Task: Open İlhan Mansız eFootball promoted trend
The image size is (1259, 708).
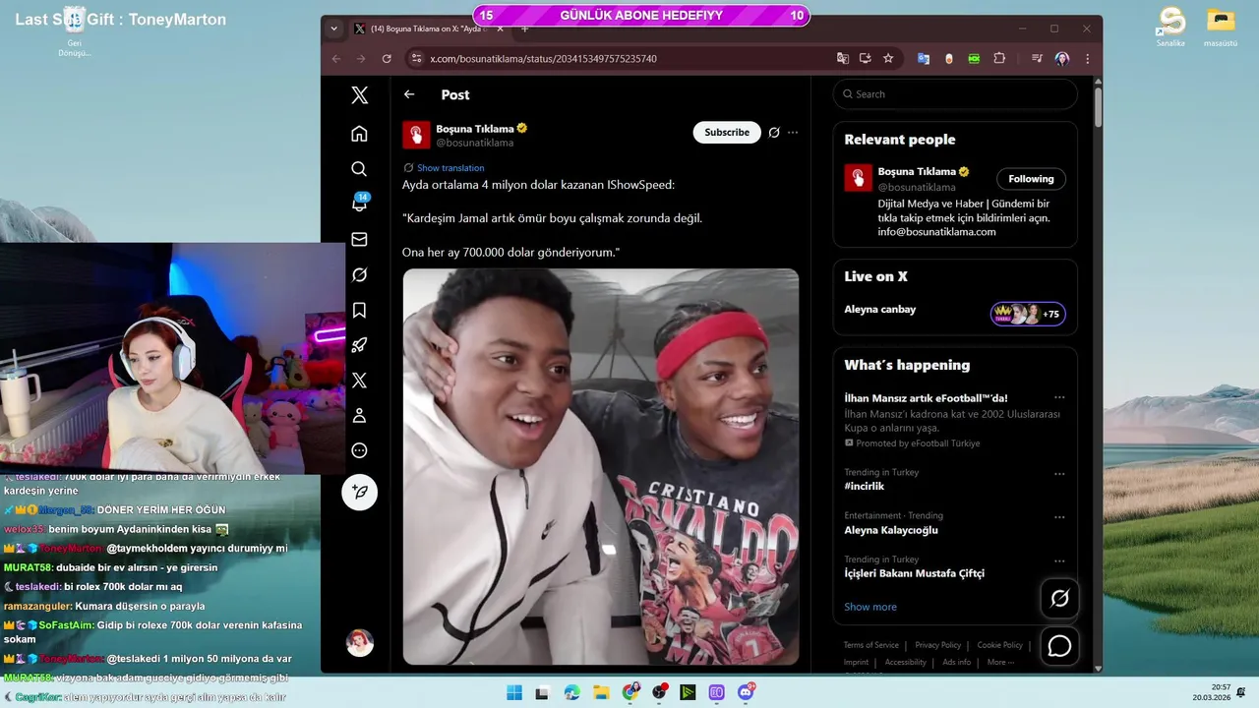Action: coord(926,398)
